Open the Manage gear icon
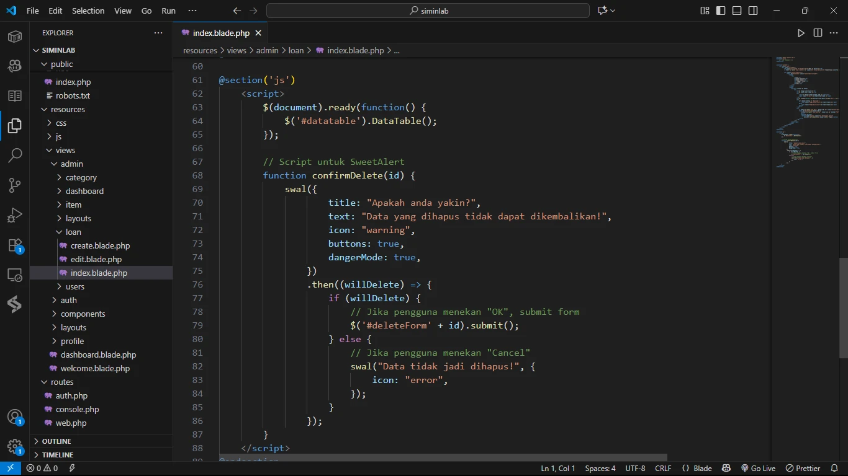Screen dimensions: 848x476 point(15,446)
